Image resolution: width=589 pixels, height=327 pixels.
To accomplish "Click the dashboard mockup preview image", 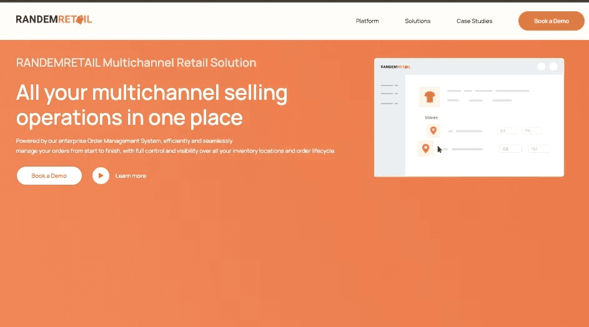I will pyautogui.click(x=469, y=117).
